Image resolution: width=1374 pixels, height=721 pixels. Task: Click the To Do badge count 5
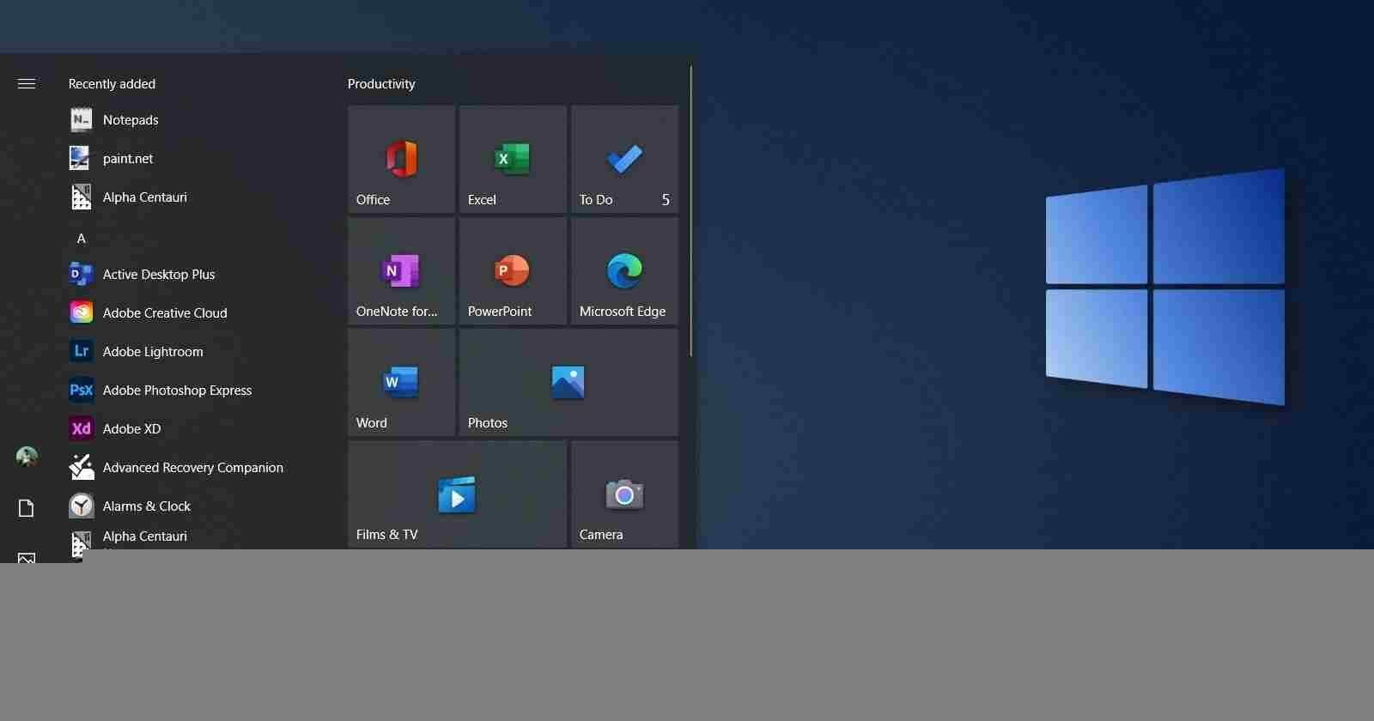point(666,199)
